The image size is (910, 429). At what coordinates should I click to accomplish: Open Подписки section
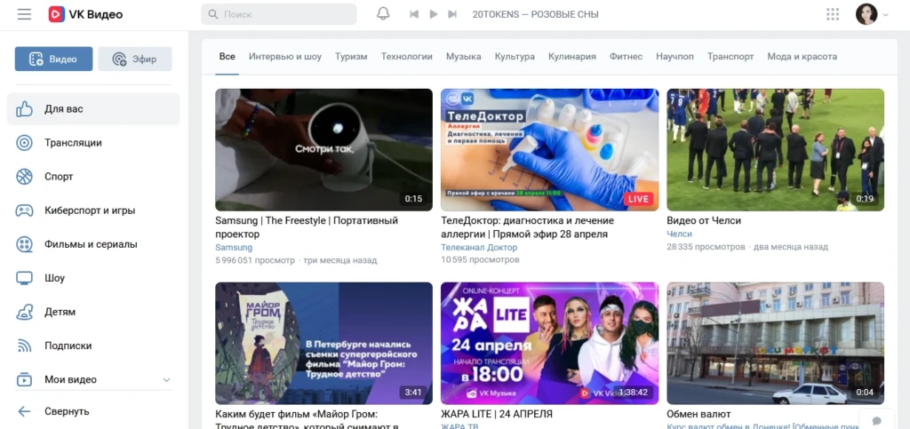click(93, 346)
